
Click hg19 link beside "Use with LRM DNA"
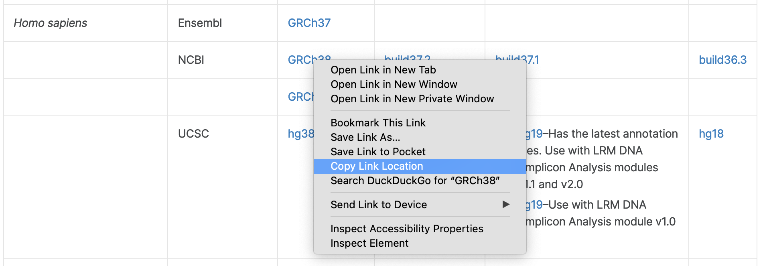[x=535, y=205]
